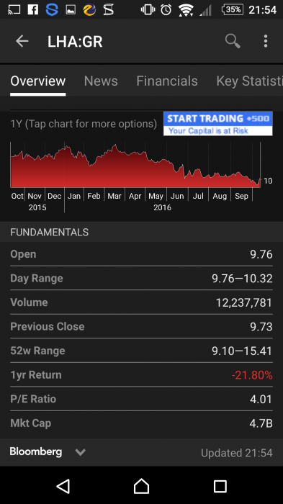
Task: Select the Overview tab
Action: [x=38, y=81]
